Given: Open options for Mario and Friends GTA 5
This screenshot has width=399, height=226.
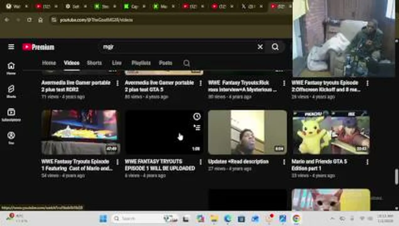Looking at the screenshot, I should tap(367, 162).
